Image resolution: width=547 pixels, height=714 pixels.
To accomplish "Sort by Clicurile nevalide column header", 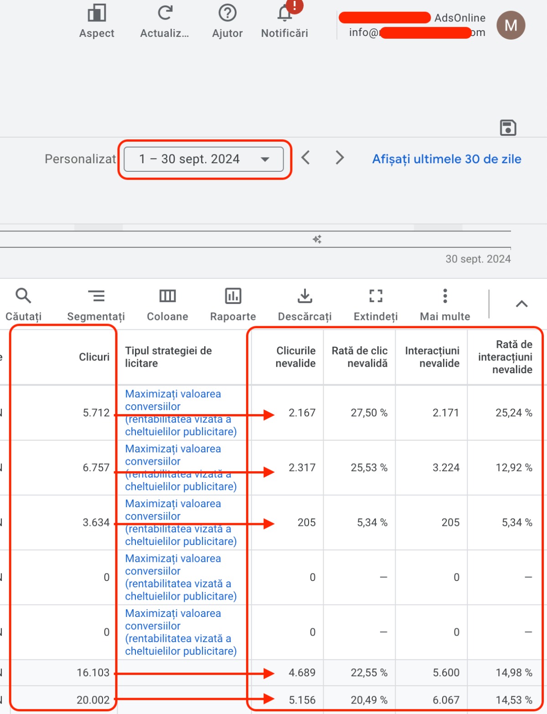I will tap(295, 357).
